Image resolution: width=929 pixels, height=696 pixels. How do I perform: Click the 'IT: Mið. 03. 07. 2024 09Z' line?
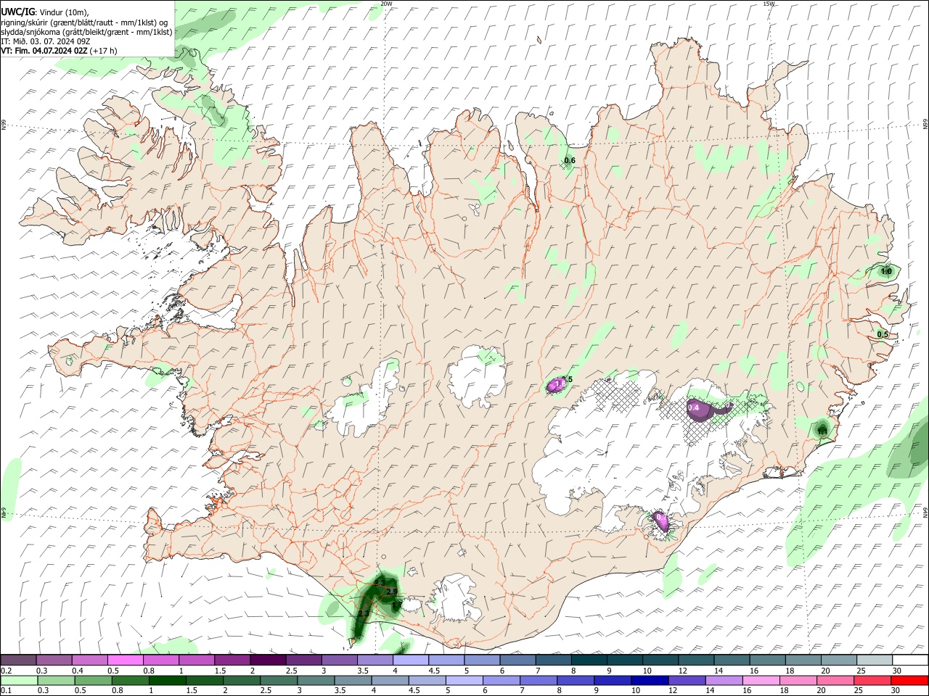[x=45, y=41]
